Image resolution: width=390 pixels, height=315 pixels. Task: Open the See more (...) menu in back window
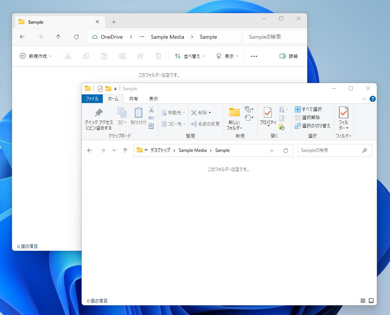254,56
